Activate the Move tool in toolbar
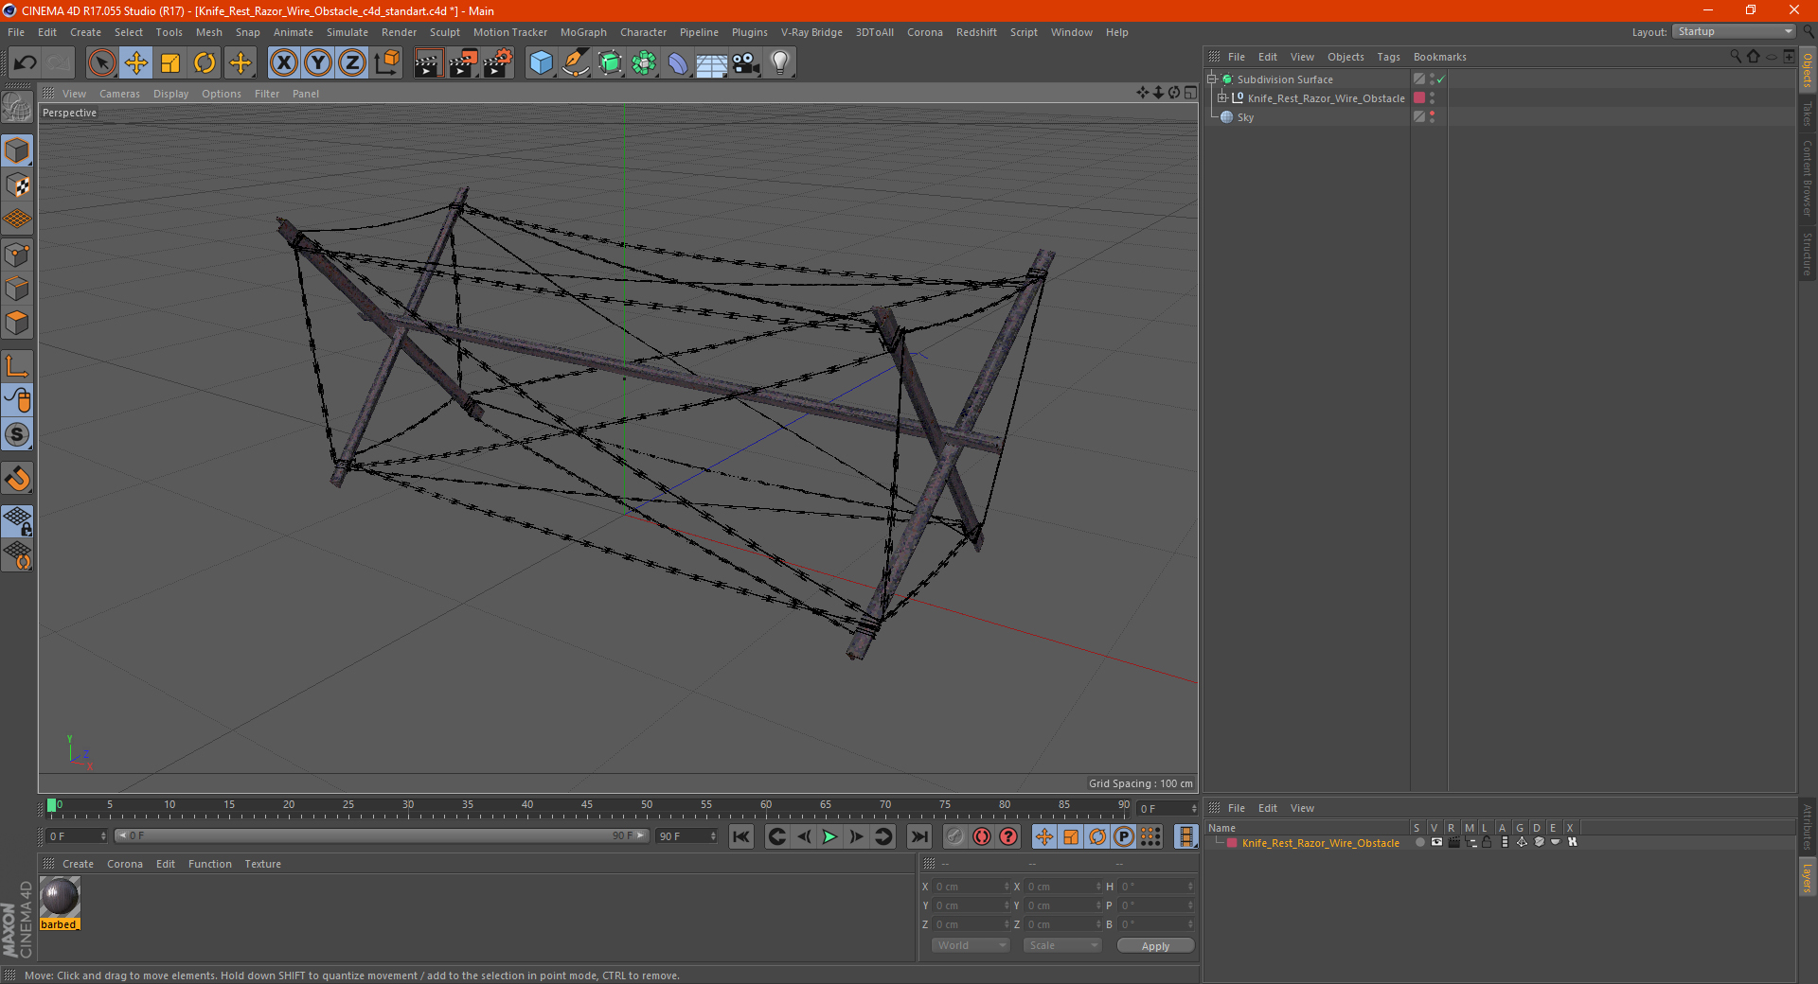Viewport: 1818px width, 984px height. pos(136,63)
